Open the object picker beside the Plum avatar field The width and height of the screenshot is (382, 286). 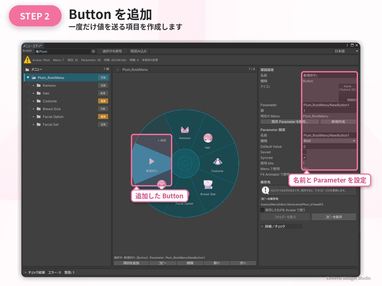93,51
